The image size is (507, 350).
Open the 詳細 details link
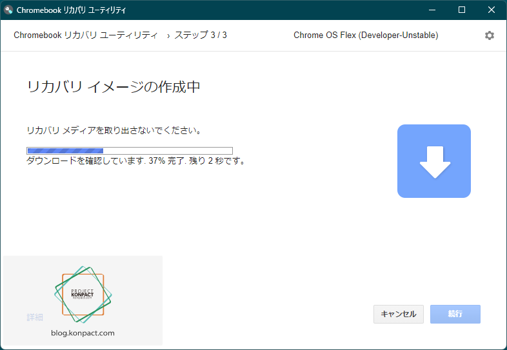(x=35, y=317)
